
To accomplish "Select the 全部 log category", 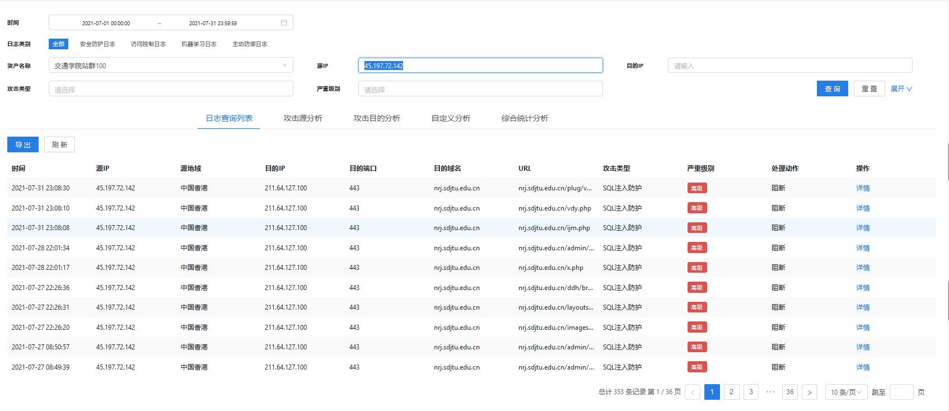I will tap(58, 44).
